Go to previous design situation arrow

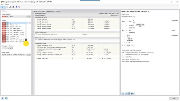tap(28, 17)
